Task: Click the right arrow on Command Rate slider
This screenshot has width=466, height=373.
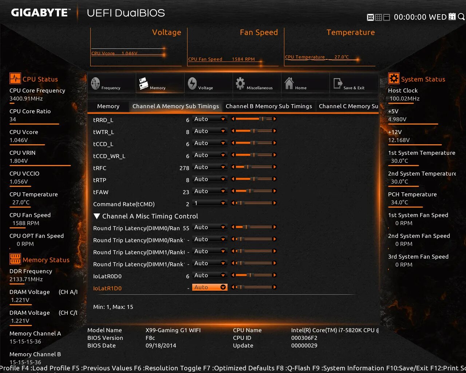Action: point(275,203)
